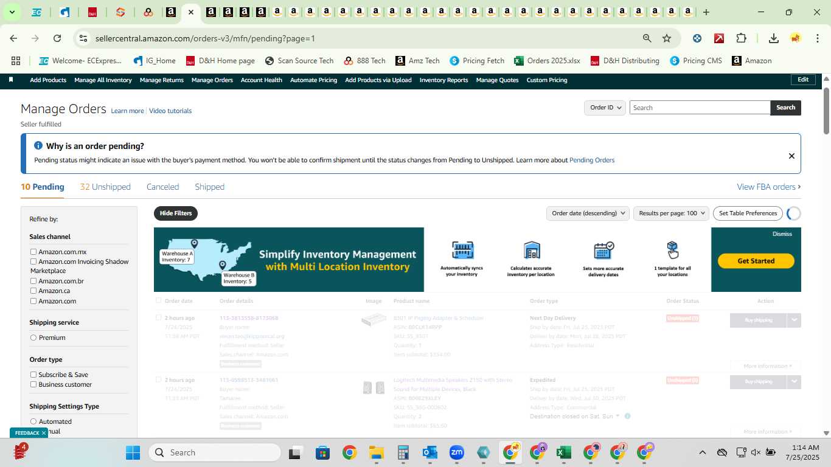Open the Scan Source Tech bookmark

pos(299,61)
